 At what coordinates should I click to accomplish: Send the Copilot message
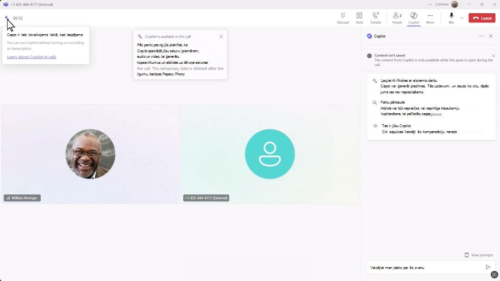(488, 267)
